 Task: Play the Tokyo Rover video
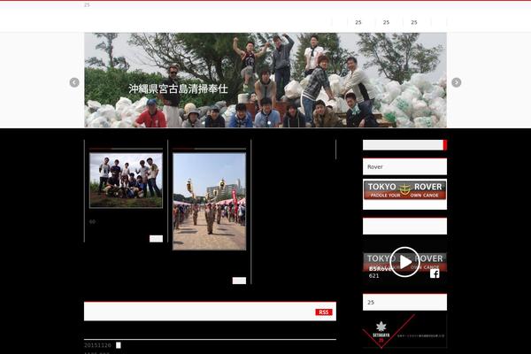pos(404,262)
